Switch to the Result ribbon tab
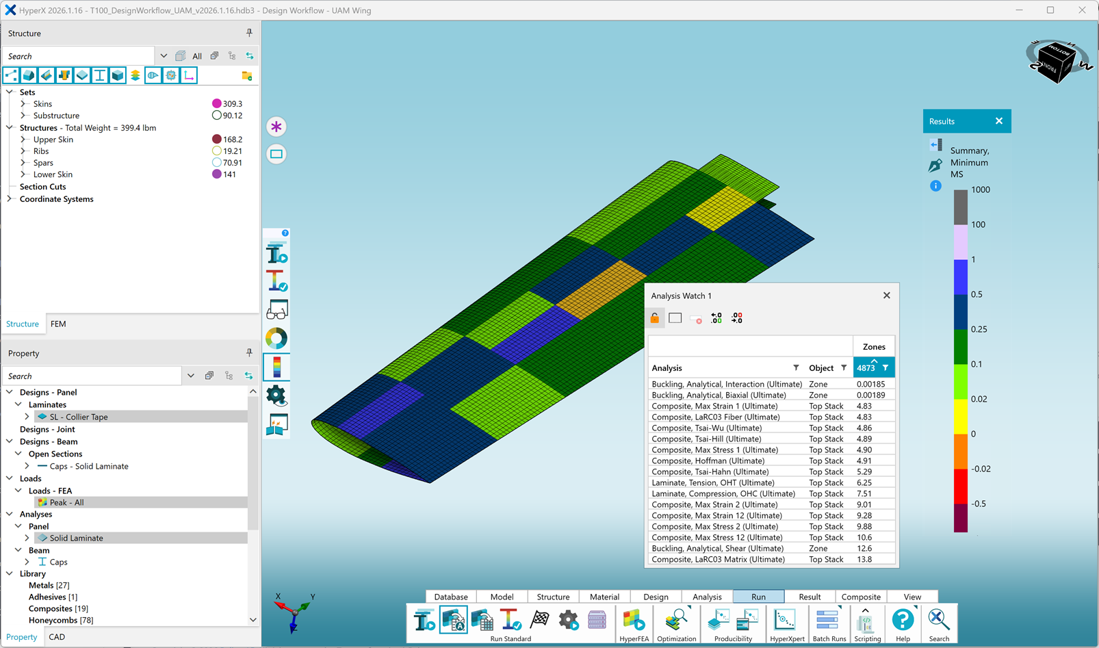This screenshot has width=1099, height=648. tap(810, 597)
